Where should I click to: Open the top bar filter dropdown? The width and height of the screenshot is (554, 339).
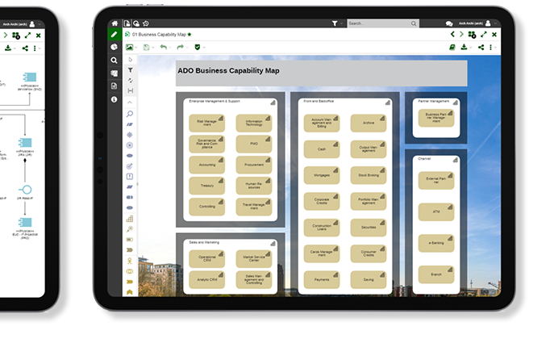click(336, 23)
